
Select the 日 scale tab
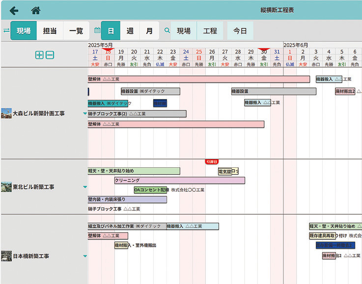click(111, 31)
